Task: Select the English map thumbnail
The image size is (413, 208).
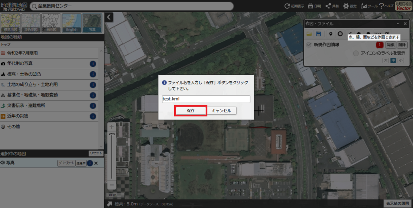Action: [x=72, y=23]
